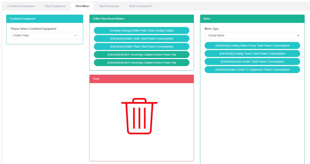Click Data Center Total Power Consumption meter

(252, 62)
